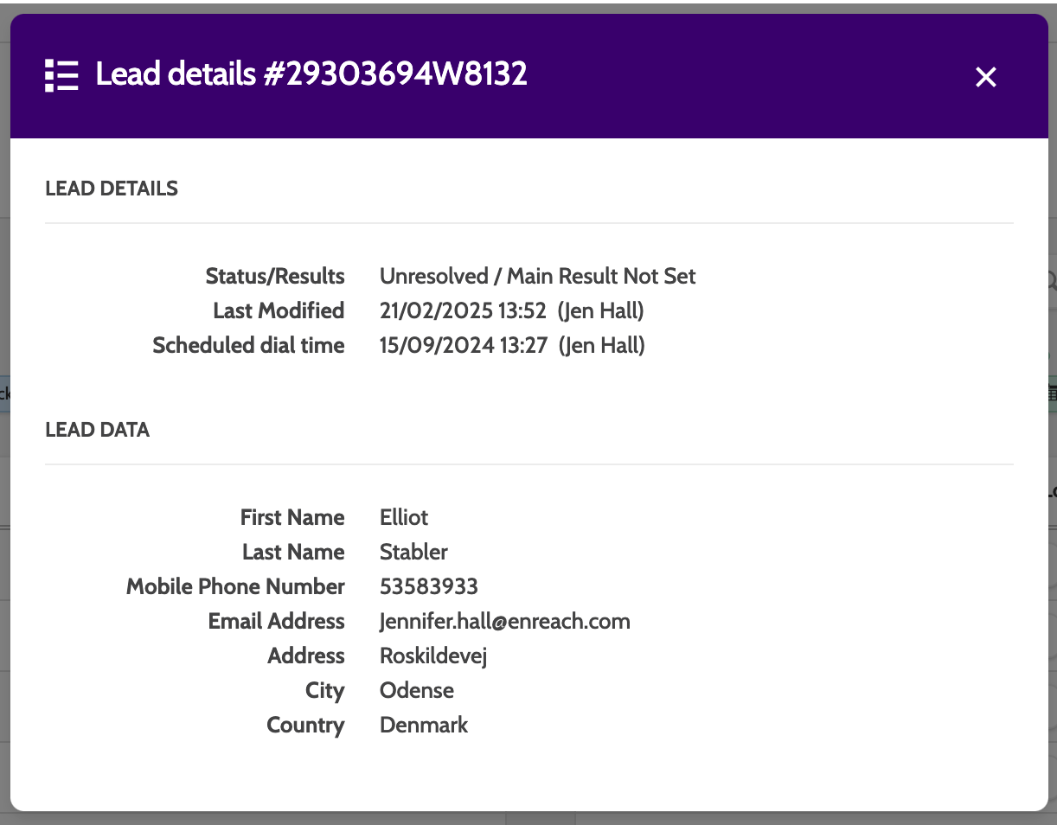Click the Scheduled dial time label
Screen dimensions: 1057x825
click(248, 346)
